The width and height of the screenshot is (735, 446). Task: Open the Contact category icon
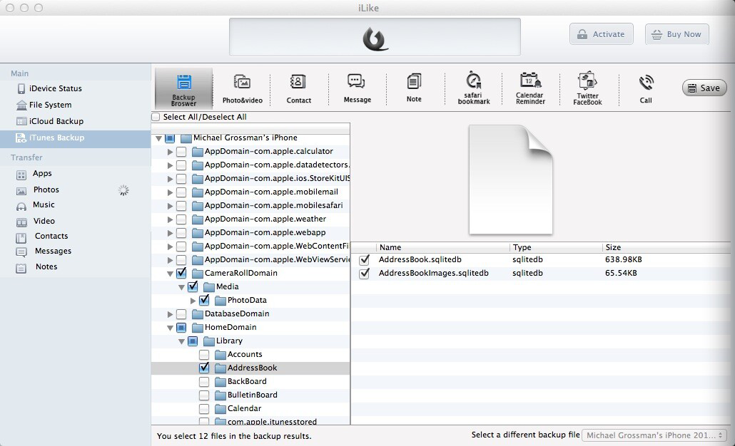(298, 89)
